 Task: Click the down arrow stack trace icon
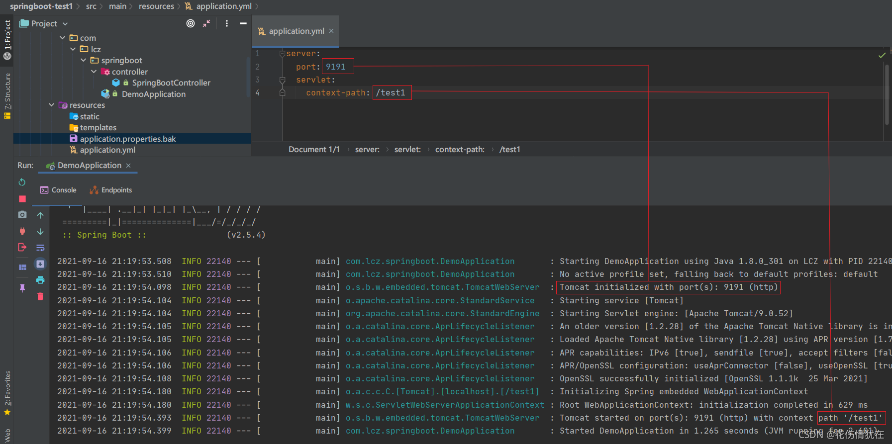[40, 232]
